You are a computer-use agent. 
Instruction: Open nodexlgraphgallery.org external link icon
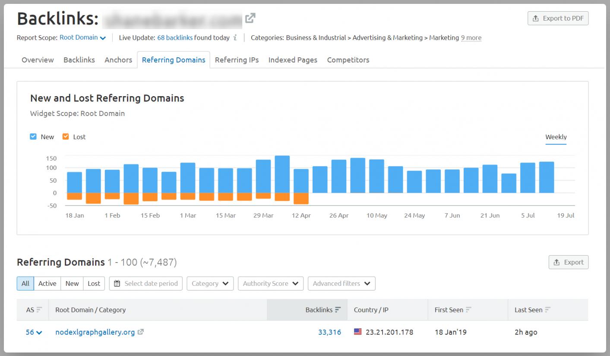(x=140, y=332)
